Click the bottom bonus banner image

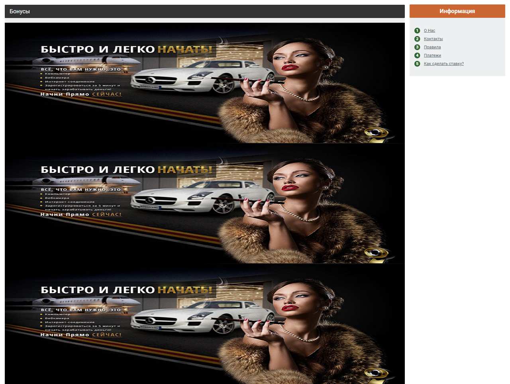click(x=205, y=323)
